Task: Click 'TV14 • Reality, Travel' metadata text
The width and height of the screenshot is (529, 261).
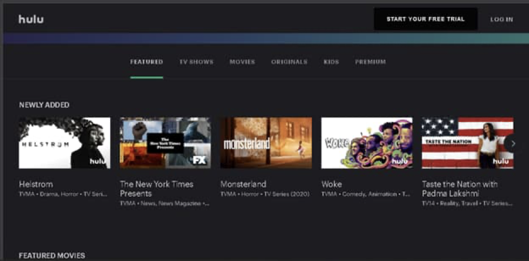Action: [467, 204]
